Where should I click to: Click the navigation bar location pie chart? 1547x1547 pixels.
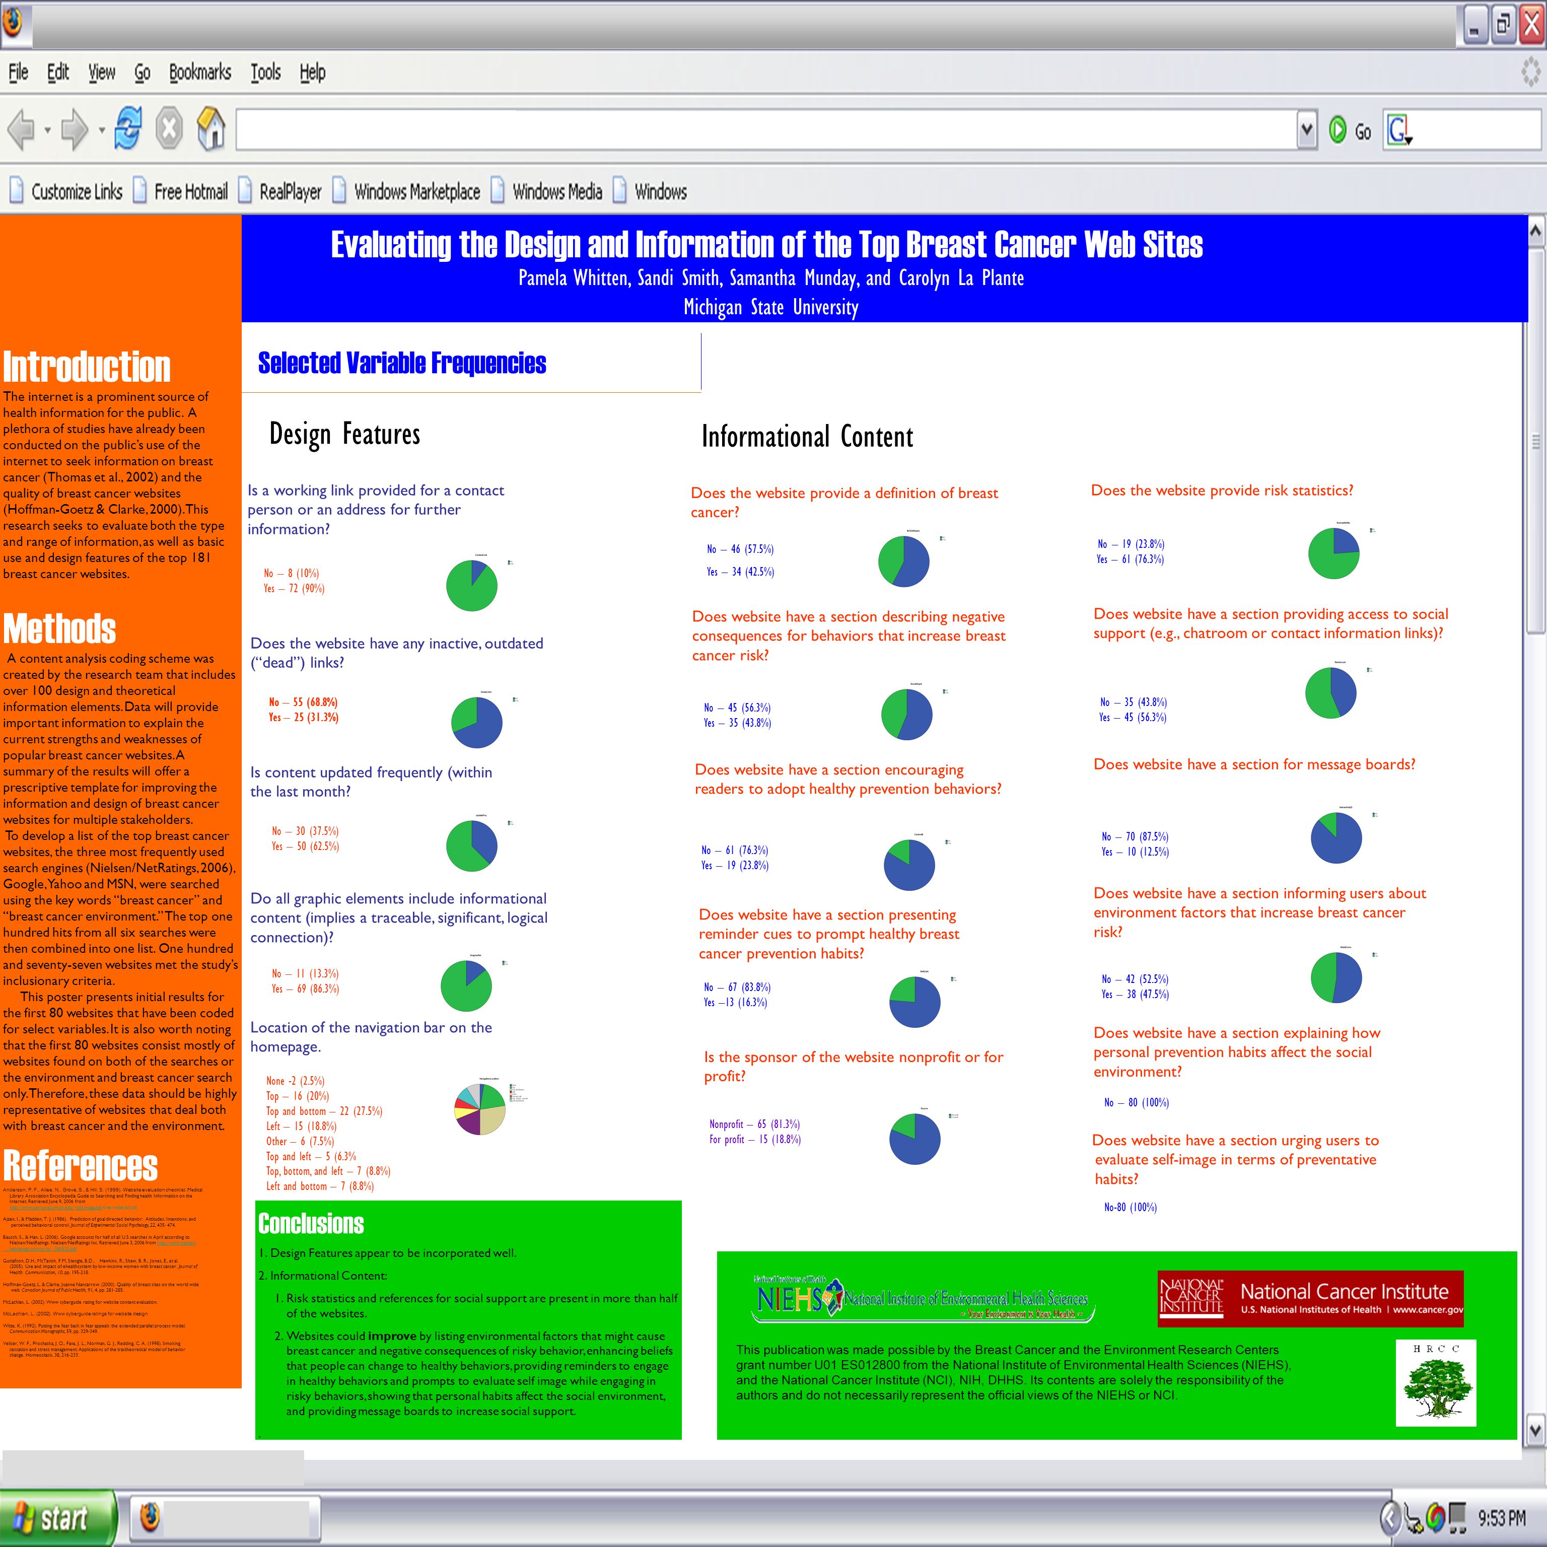click(479, 1110)
